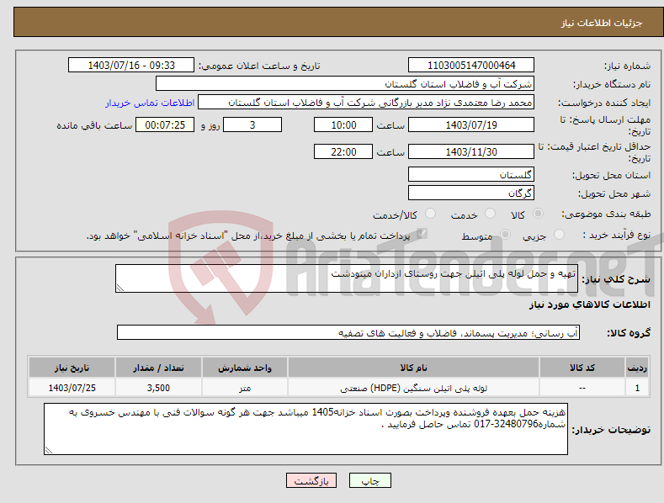The image size is (664, 503).
Task: Click the remaining days field showing 3
Action: (x=252, y=124)
